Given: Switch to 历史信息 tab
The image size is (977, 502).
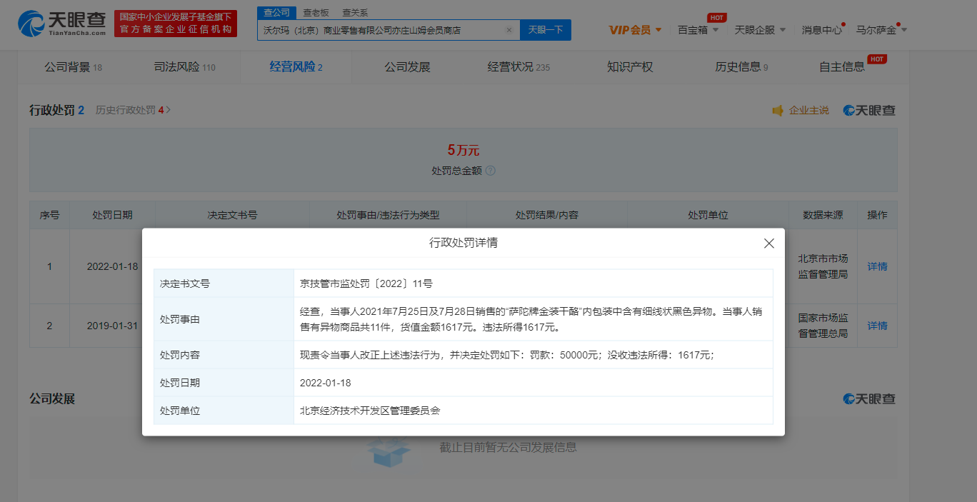Looking at the screenshot, I should 741,67.
